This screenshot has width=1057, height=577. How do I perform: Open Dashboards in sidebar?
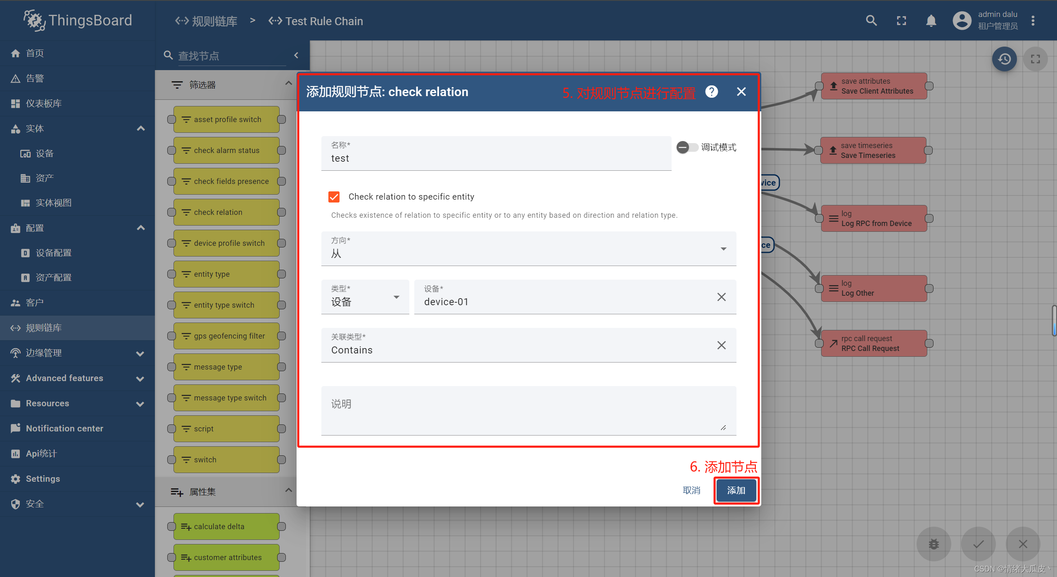click(77, 104)
